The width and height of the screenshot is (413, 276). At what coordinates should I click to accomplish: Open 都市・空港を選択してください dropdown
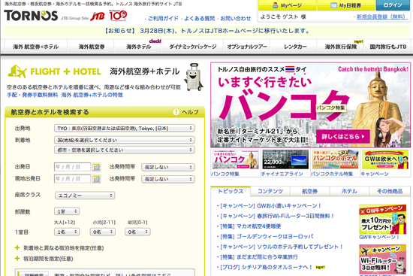[125, 150]
